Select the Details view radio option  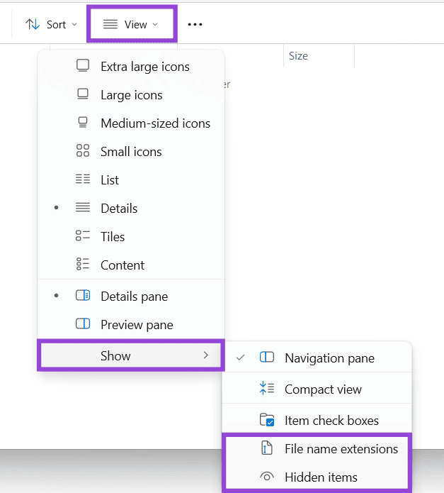coord(119,209)
